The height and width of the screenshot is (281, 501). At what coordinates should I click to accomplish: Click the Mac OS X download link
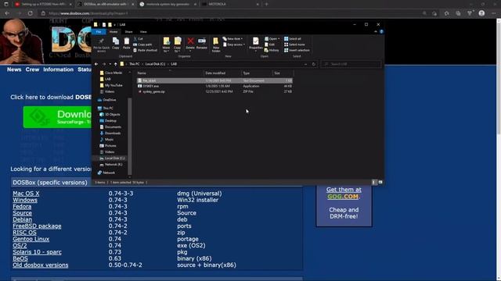coord(26,194)
